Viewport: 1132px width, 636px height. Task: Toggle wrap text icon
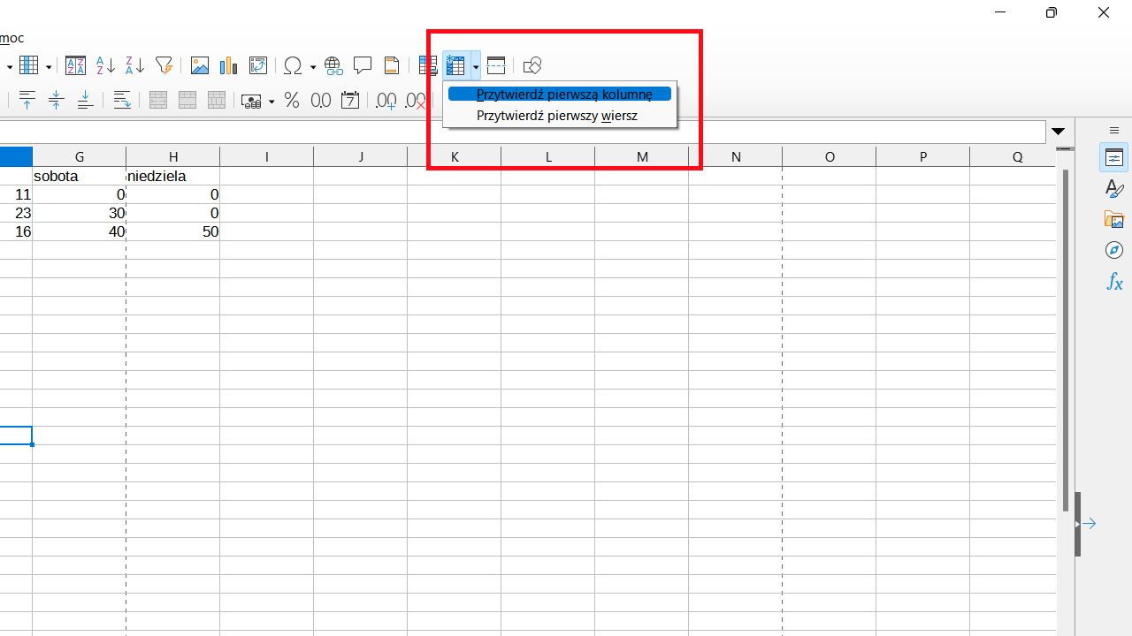click(122, 101)
